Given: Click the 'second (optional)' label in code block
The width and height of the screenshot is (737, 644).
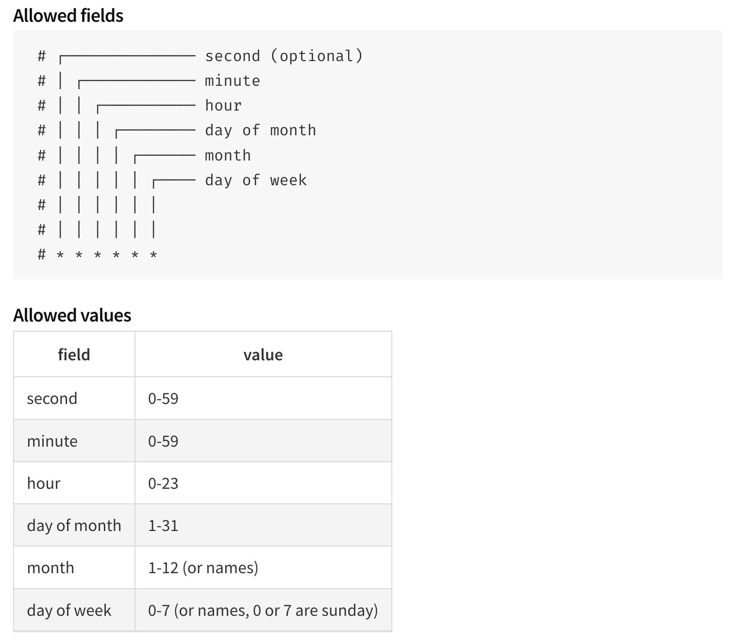Looking at the screenshot, I should (284, 56).
